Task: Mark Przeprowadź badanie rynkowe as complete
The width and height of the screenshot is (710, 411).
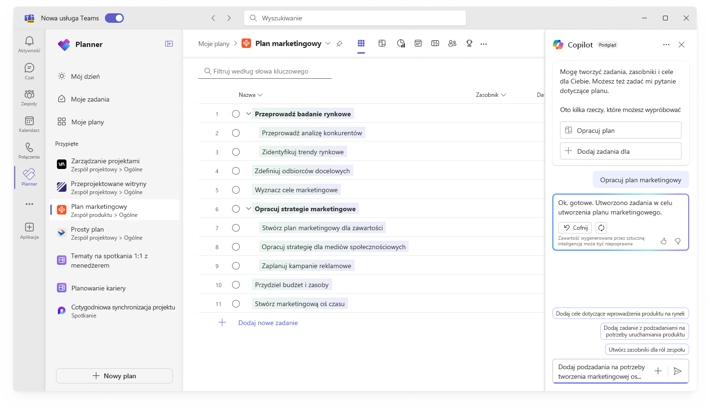Action: (x=236, y=114)
